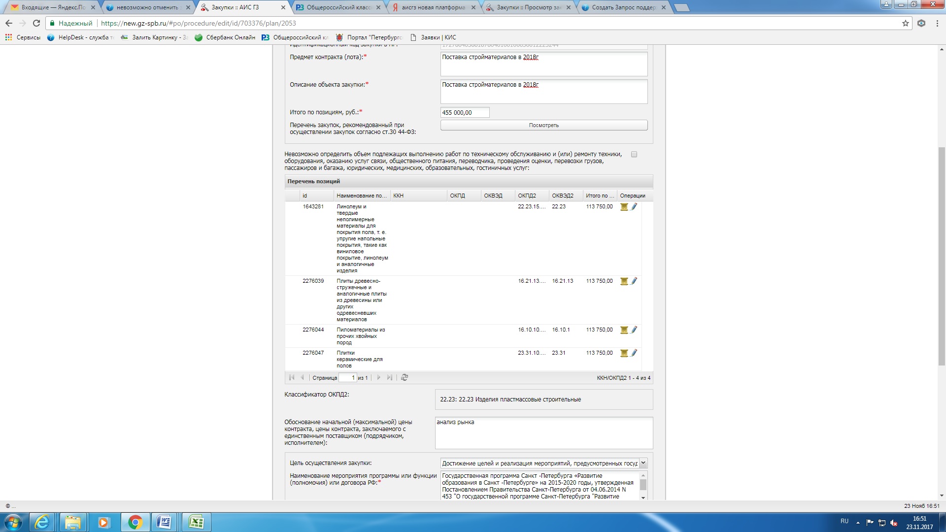This screenshot has width=946, height=532.
Task: Refresh the positions list grid
Action: (405, 378)
